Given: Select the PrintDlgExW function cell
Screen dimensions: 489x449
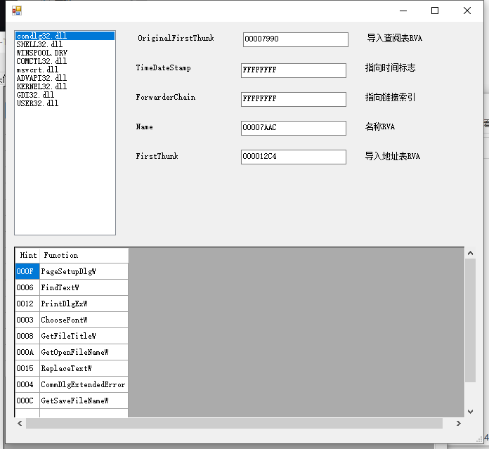Looking at the screenshot, I should 84,304.
